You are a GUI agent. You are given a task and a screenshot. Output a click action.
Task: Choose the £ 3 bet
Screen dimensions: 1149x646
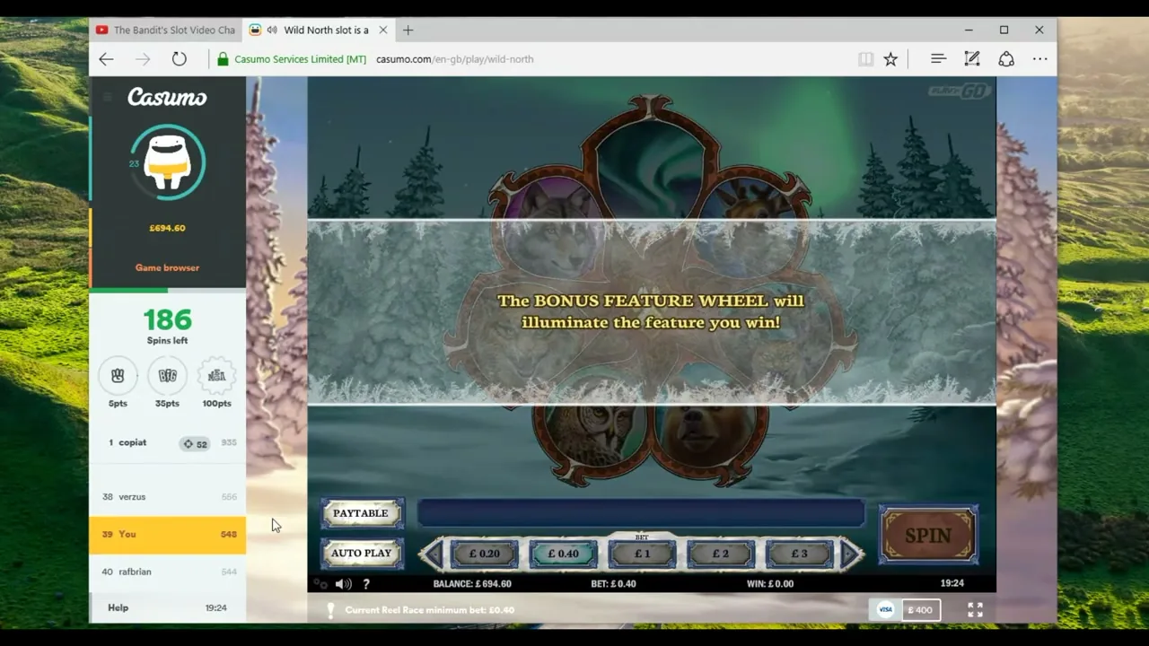pyautogui.click(x=799, y=554)
